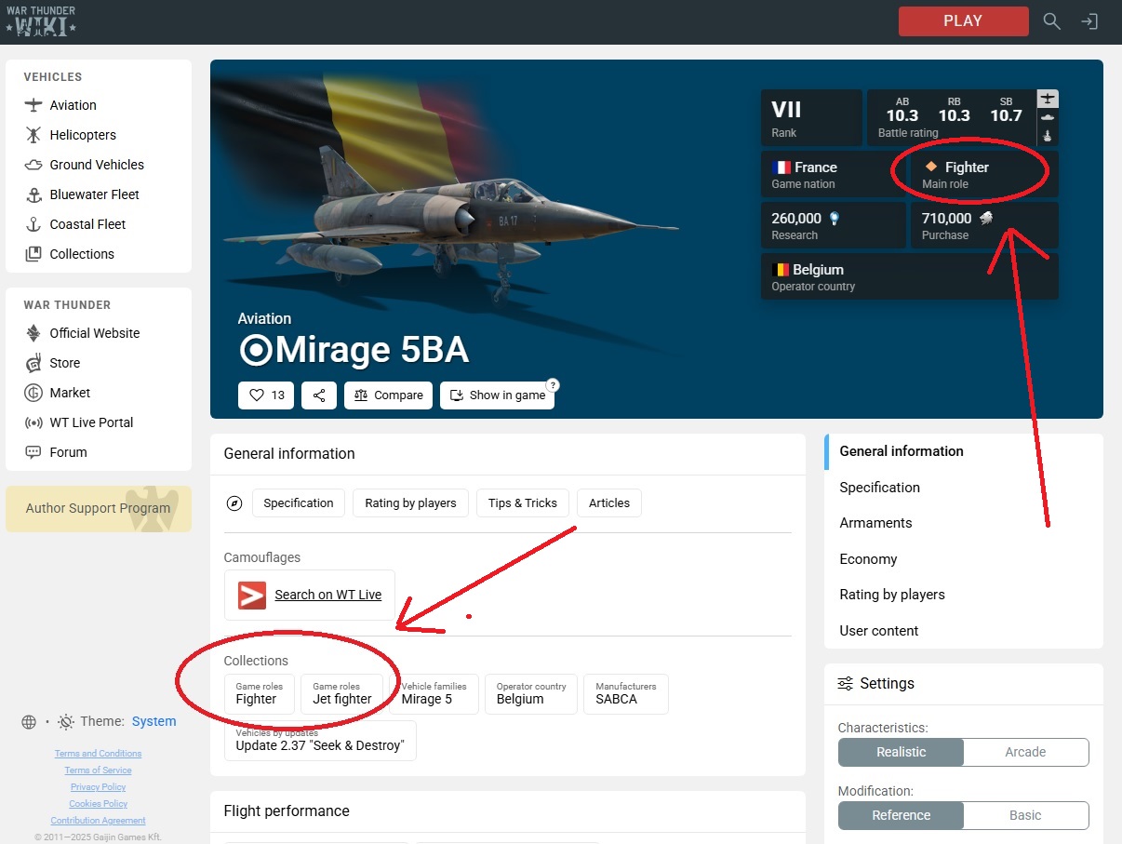Open the Contribution Agreement link
1122x844 pixels.
coord(99,821)
